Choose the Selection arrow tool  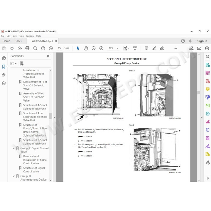click(x=78, y=48)
